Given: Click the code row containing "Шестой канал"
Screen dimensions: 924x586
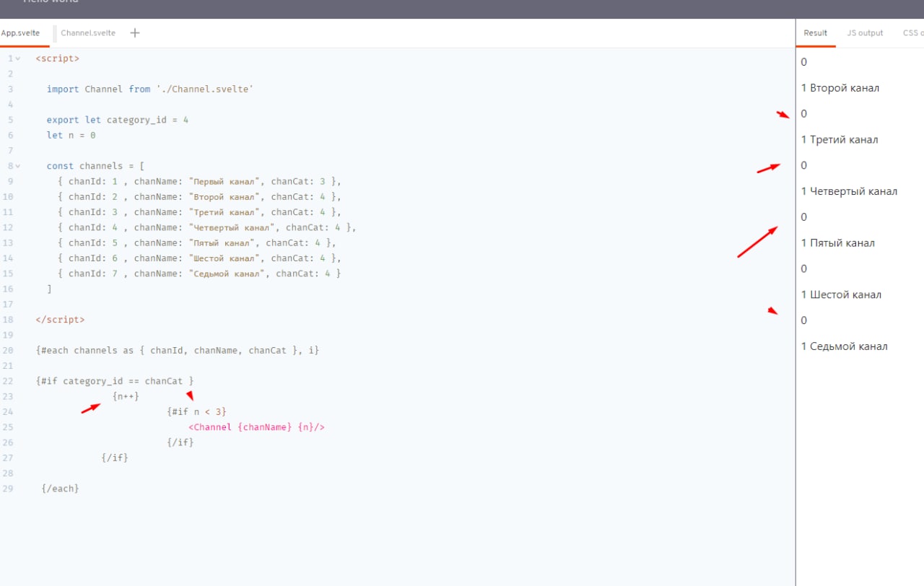Looking at the screenshot, I should tap(199, 258).
